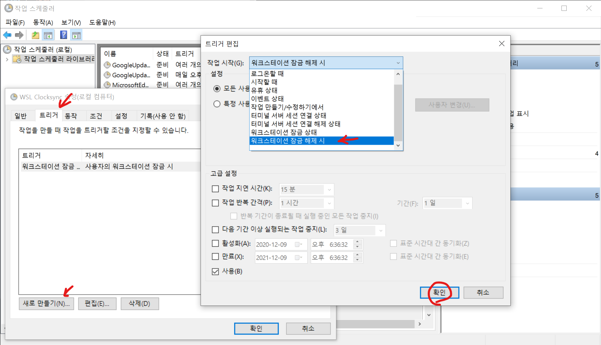Click the gray Forward arrow in toolbar
Screen dimensions: 601x345
[x=19, y=35]
